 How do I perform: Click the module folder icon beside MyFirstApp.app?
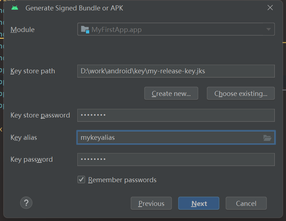point(85,29)
